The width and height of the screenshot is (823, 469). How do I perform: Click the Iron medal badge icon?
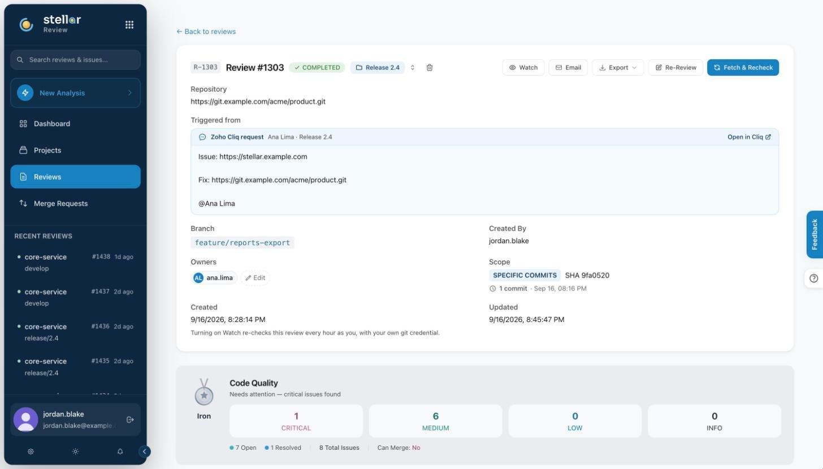pos(204,392)
